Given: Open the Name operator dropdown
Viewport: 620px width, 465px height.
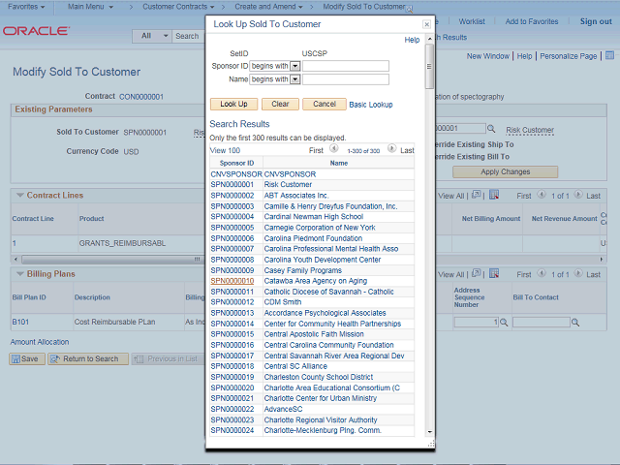Looking at the screenshot, I should click(x=295, y=79).
